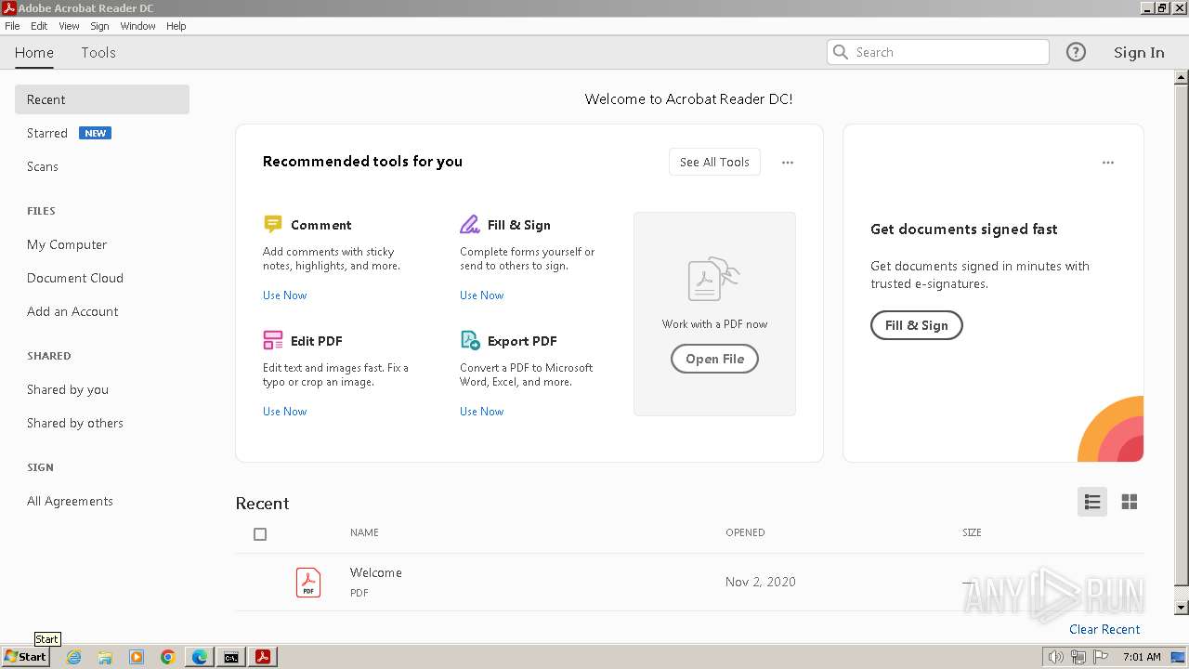Screen dimensions: 1189x669
Task: Select Starred in the sidebar
Action: (x=47, y=133)
